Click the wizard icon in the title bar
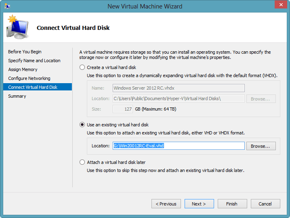Screen dimensions: 290x218 (7, 6)
